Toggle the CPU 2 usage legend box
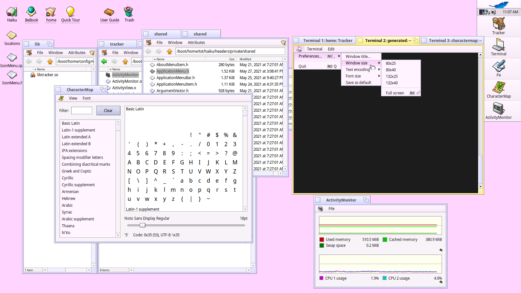The image size is (521, 293). click(385, 278)
